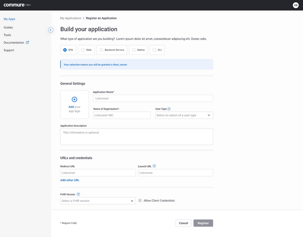Open Guides in the sidebar
Image resolution: width=303 pixels, height=237 pixels.
[8, 27]
